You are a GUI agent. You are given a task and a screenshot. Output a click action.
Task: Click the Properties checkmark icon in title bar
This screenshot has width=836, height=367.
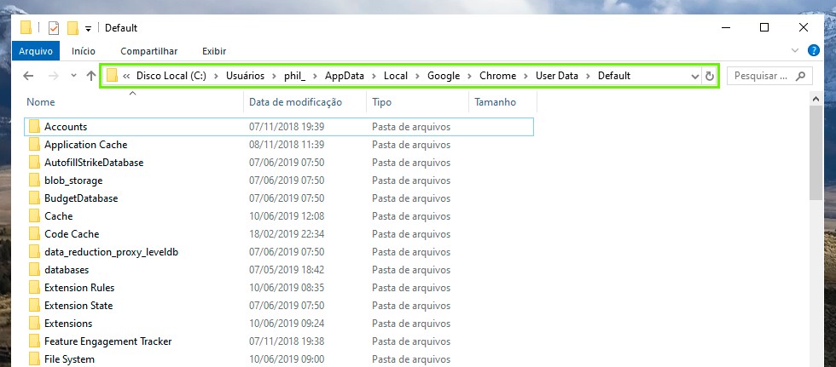[x=53, y=27]
